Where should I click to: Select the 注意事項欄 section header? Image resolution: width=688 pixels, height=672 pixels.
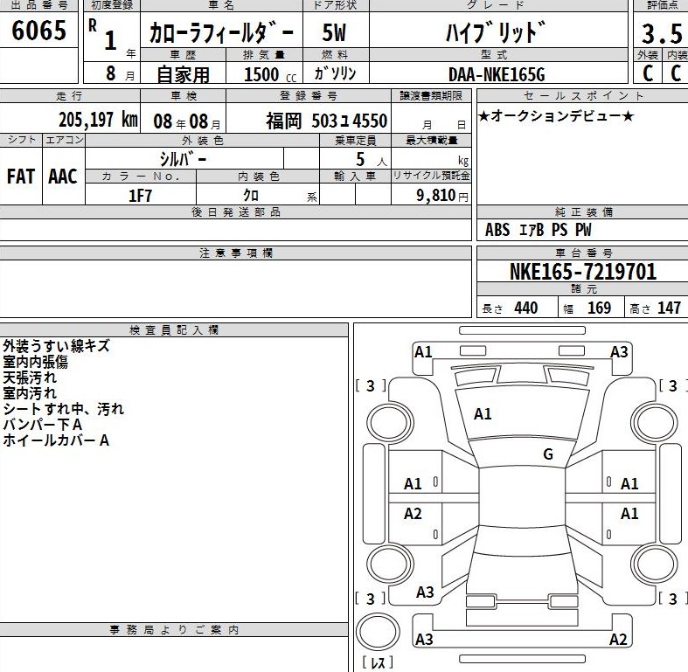[236, 253]
